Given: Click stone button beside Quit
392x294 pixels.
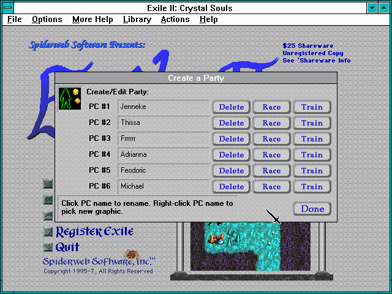Looking at the screenshot, I should tap(48, 247).
